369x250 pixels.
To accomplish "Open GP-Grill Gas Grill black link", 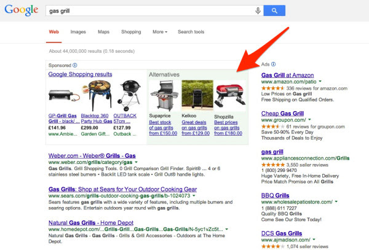I will click(63, 119).
